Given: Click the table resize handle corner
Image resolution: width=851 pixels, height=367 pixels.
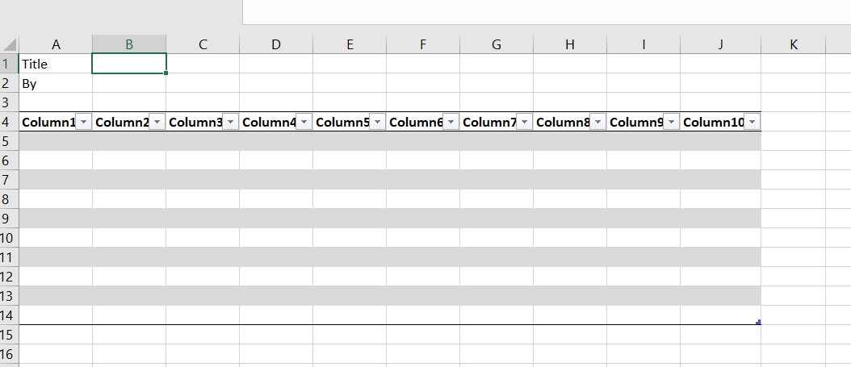Looking at the screenshot, I should [758, 322].
